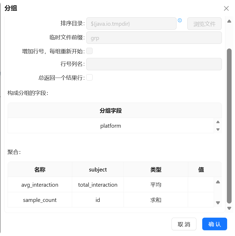Viewport: 235px width, 236px height.
Task: Click the sample_count cell
Action: (40, 200)
